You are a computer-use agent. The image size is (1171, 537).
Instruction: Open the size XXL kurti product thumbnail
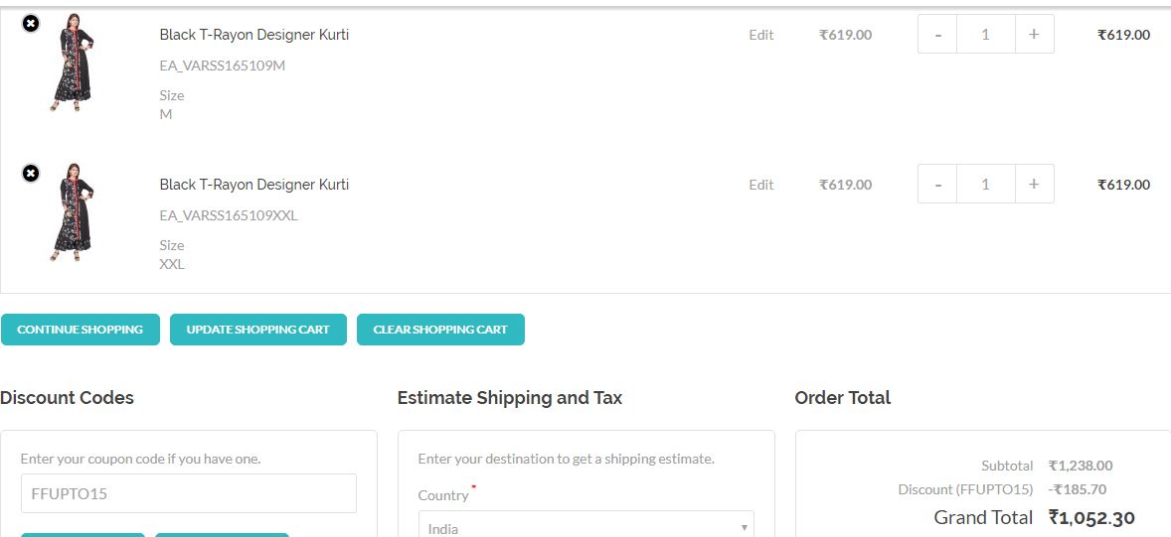(x=74, y=211)
